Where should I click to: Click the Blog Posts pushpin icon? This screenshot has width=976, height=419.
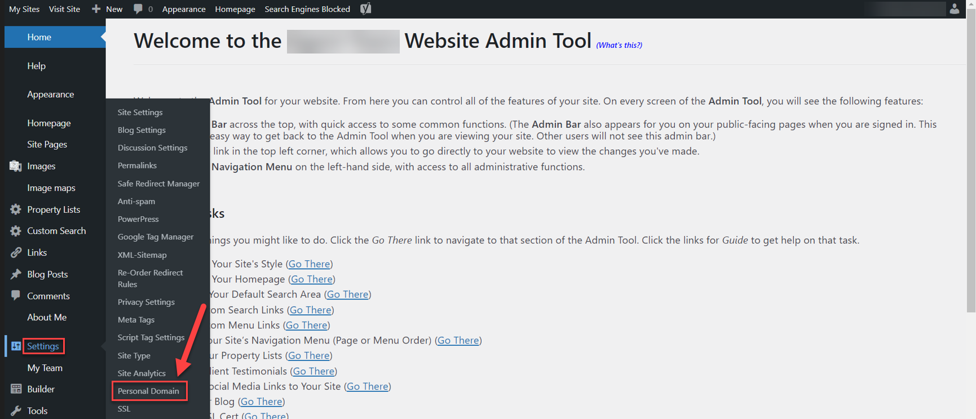(16, 274)
